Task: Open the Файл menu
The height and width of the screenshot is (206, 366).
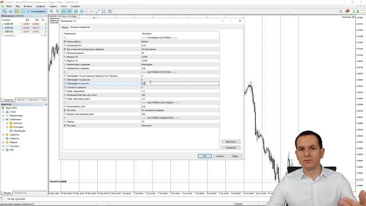Action: pyautogui.click(x=9, y=6)
